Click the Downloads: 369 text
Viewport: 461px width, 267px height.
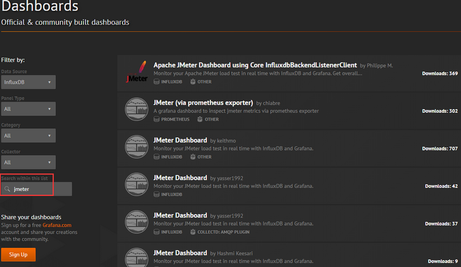[440, 73]
